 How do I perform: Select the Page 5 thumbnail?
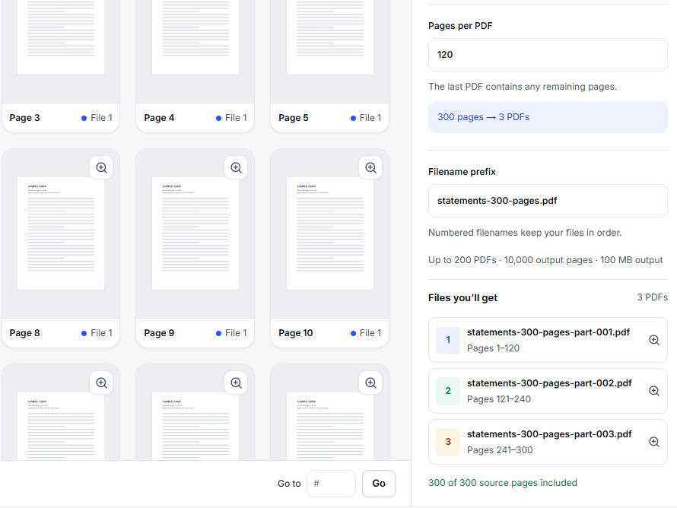(x=330, y=37)
